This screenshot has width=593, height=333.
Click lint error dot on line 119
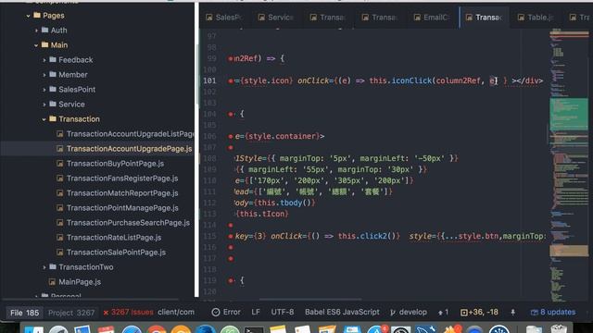231,280
